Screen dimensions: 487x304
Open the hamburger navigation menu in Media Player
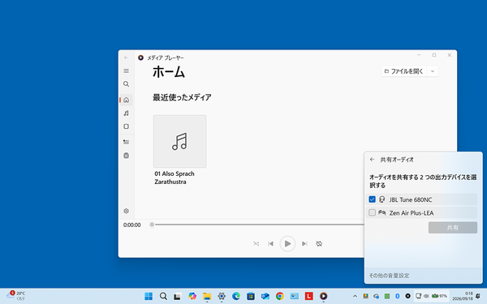click(x=126, y=71)
